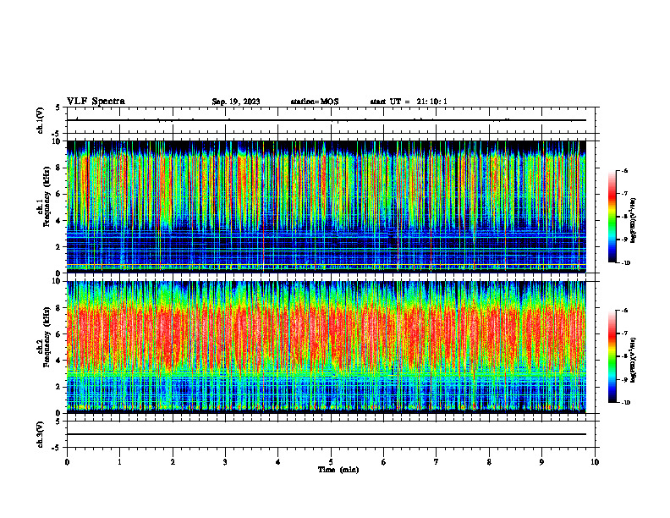Click inside the ch.2 spectrogram panel
The height and width of the screenshot is (518, 670).
[327, 347]
